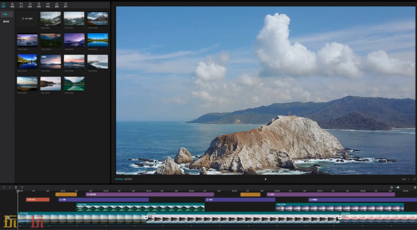Click the video preview image
Screen dimensions: 417x230
(265, 90)
